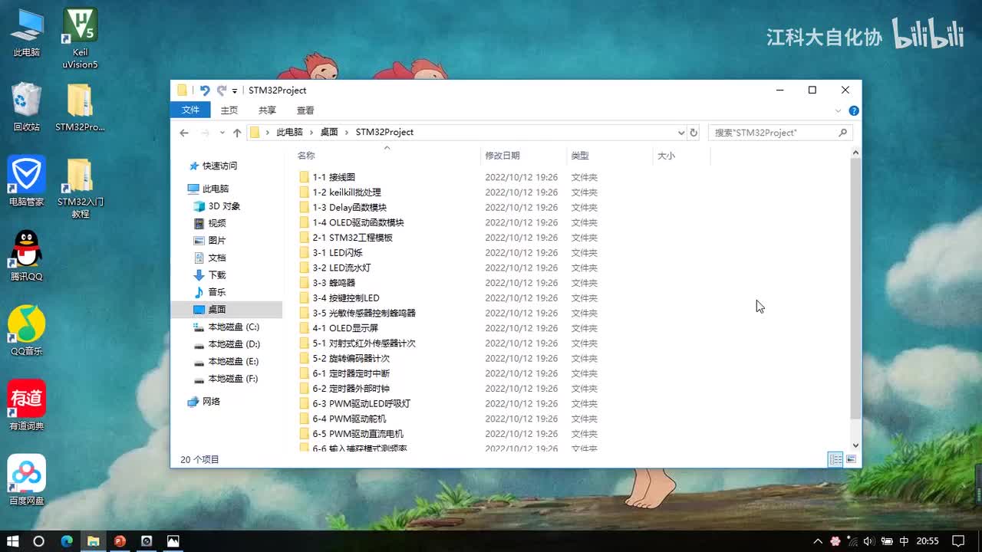The width and height of the screenshot is (982, 552).
Task: Select 本地磁盘 (C:) in navigation pane
Action: click(x=233, y=327)
